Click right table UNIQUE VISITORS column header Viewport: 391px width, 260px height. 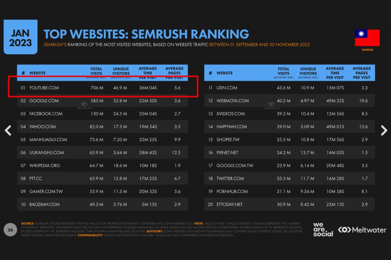point(308,73)
